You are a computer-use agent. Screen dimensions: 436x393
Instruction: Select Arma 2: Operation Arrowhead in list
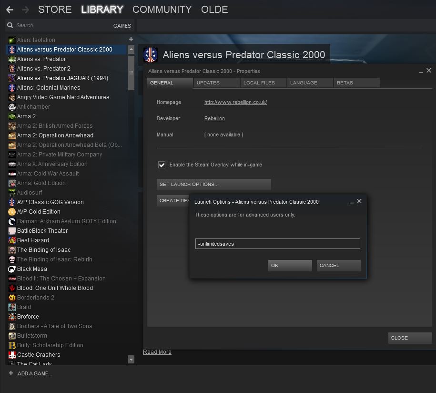tap(55, 135)
